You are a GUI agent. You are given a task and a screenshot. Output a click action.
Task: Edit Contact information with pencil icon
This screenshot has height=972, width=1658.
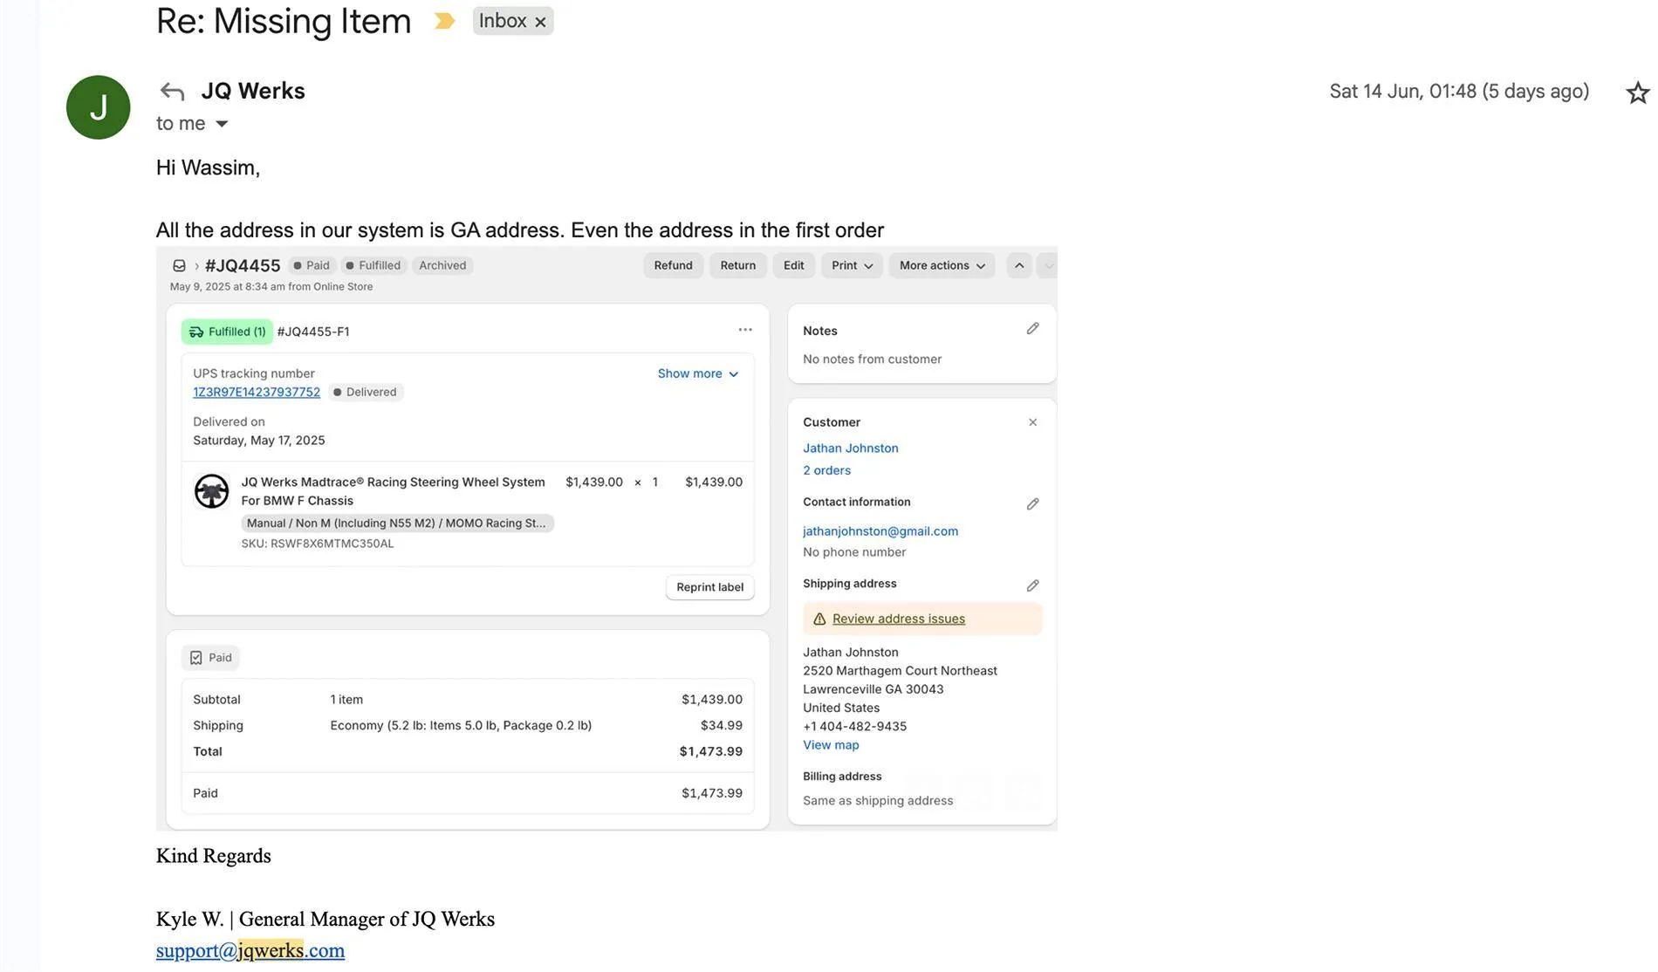(1033, 504)
